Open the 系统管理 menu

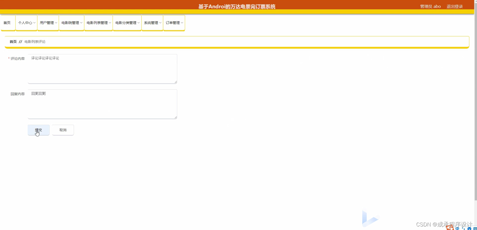coord(152,23)
